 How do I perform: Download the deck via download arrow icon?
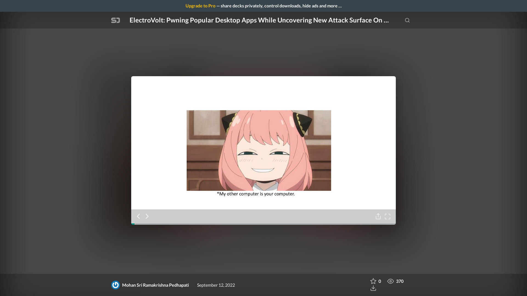coord(373,288)
